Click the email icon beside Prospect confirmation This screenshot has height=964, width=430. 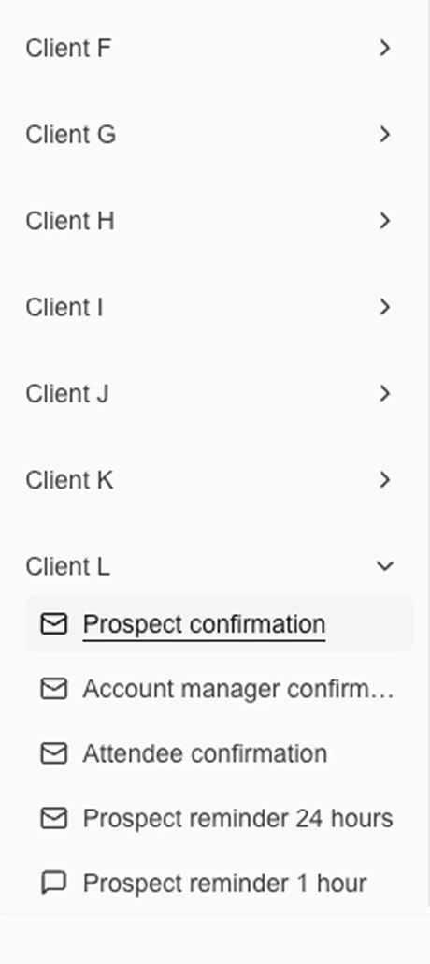pyautogui.click(x=53, y=624)
